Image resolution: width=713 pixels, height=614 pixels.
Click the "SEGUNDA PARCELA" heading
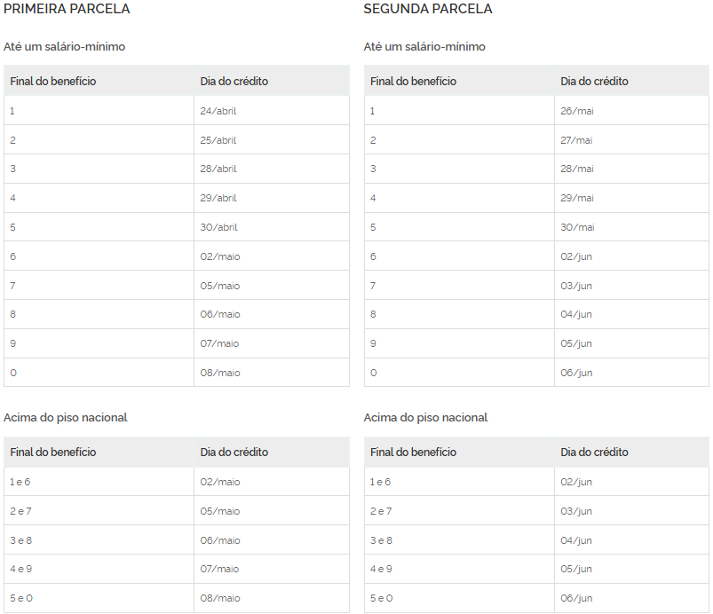[428, 9]
